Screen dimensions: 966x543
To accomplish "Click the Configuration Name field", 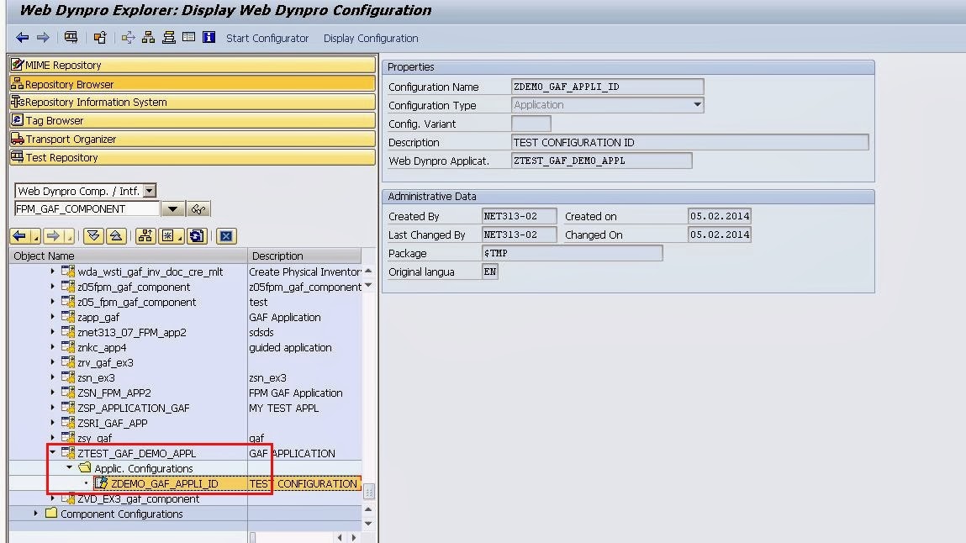I will click(x=608, y=87).
